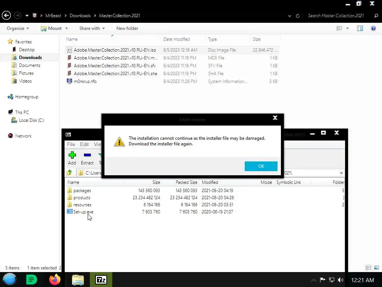Switch to 7-Zip on the taskbar

[x=101, y=280]
